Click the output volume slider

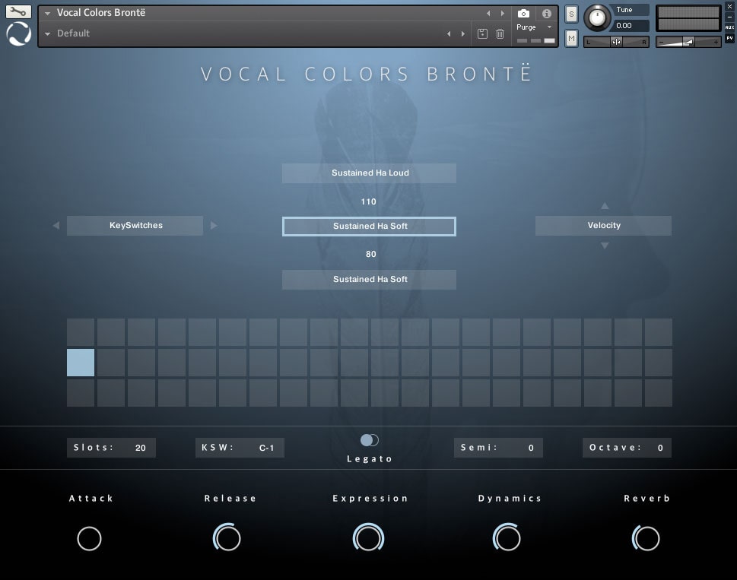tap(688, 42)
